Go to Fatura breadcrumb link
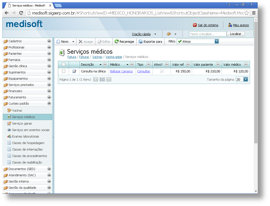The height and width of the screenshot is (206, 270). point(72,57)
